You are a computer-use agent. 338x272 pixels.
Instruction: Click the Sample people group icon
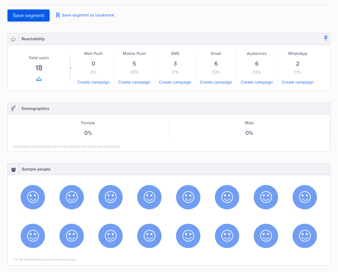click(x=14, y=169)
